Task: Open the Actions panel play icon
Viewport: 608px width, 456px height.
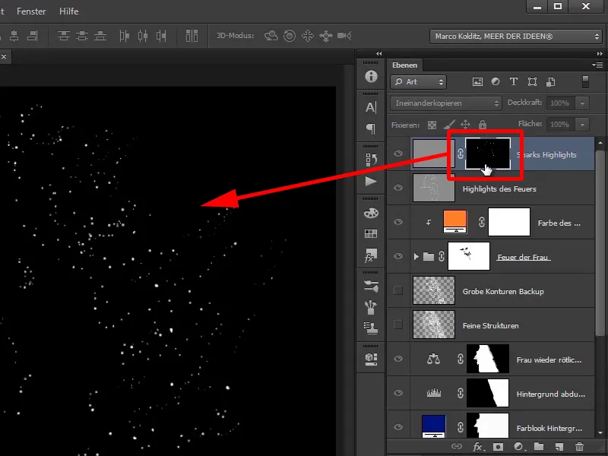Action: [x=371, y=181]
